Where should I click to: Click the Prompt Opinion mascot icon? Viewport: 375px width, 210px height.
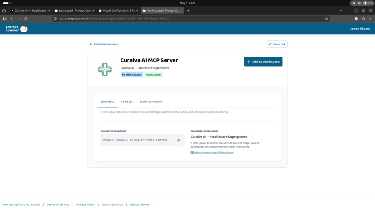coord(24,29)
